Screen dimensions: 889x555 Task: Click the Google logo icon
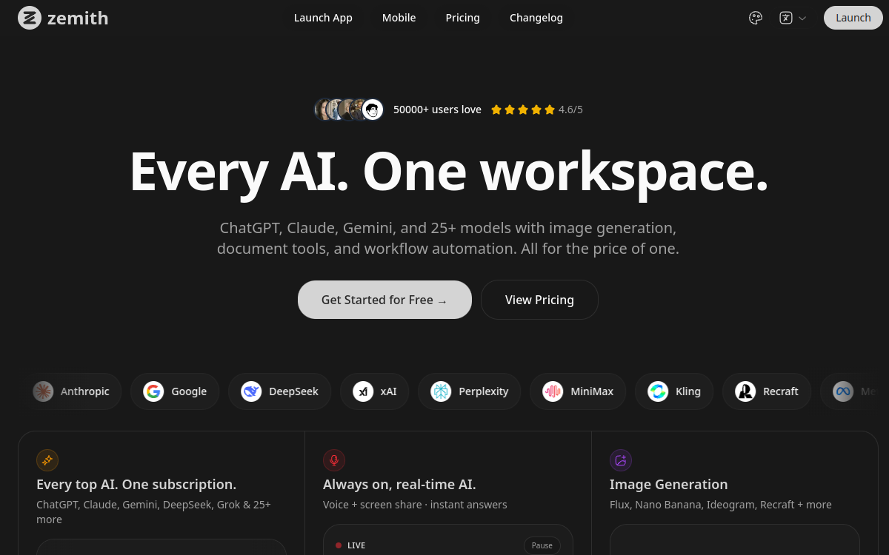(153, 391)
